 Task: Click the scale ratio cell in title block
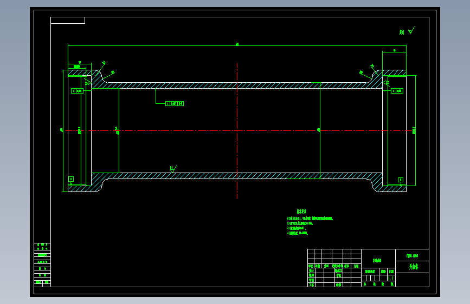[x=391, y=278]
